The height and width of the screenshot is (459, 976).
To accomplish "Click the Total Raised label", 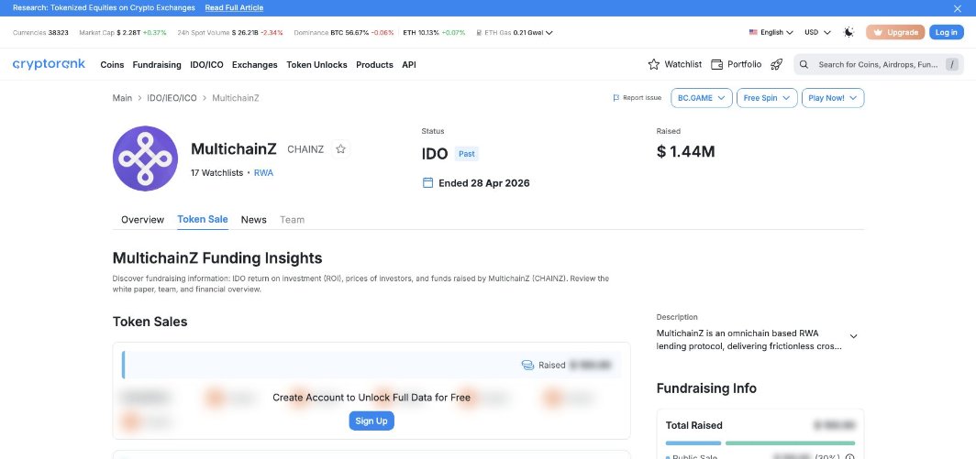I will (694, 425).
